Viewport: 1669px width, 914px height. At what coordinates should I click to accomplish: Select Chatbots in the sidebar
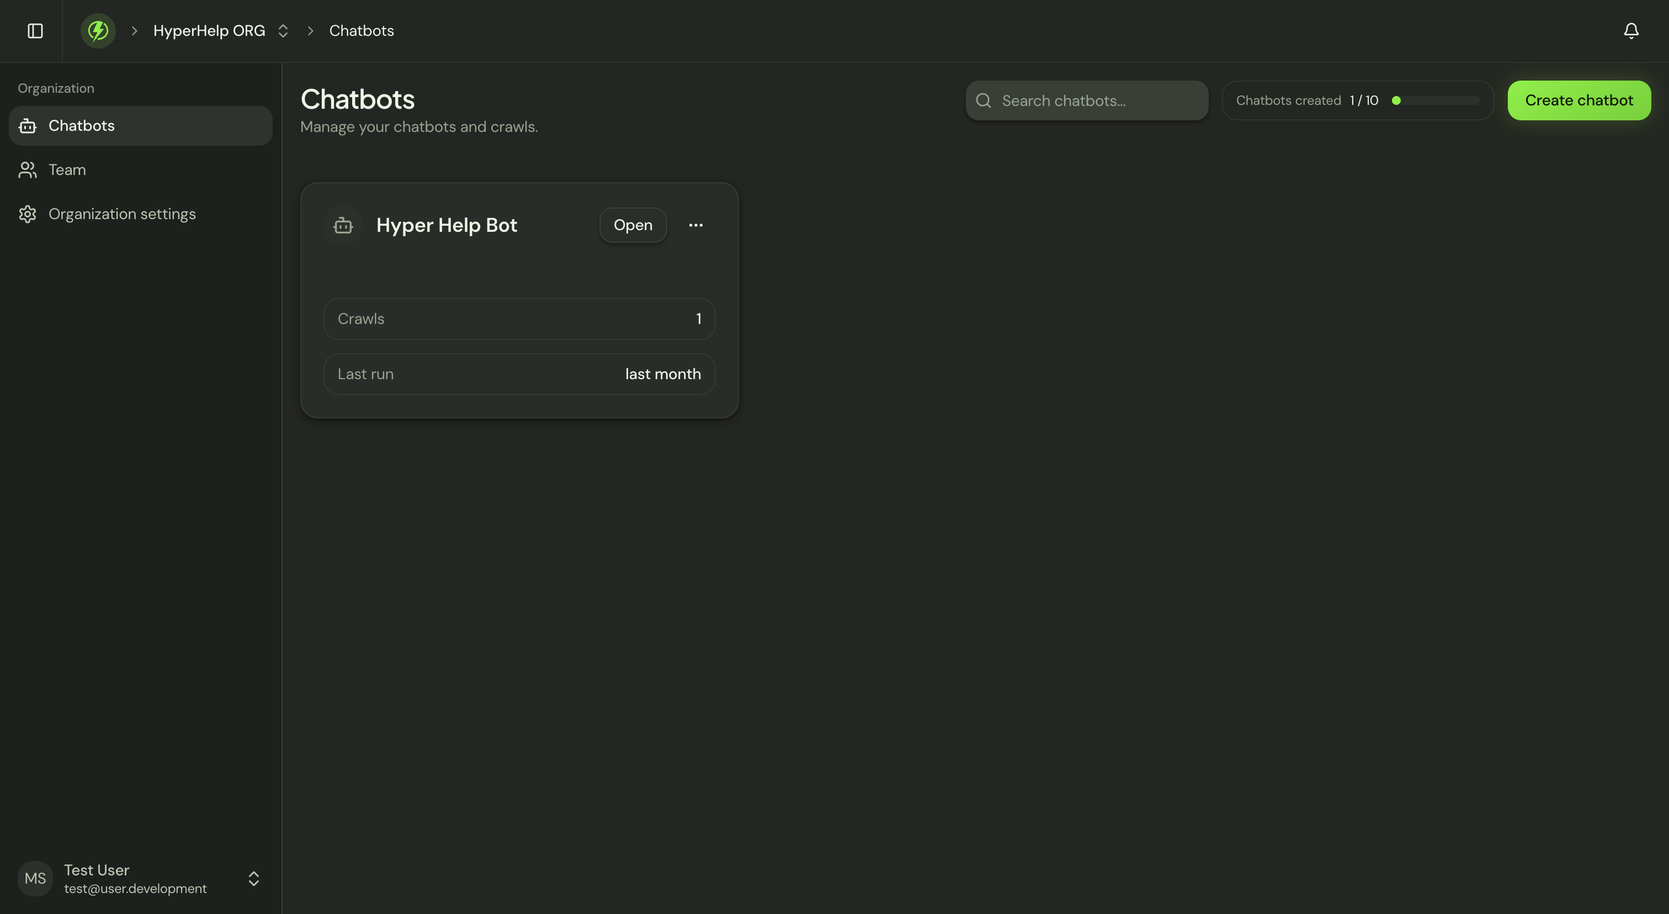(141, 126)
